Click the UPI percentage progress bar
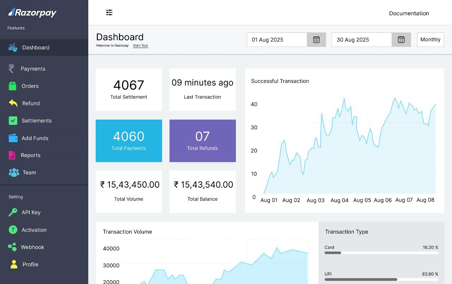452x284 pixels. click(x=381, y=279)
